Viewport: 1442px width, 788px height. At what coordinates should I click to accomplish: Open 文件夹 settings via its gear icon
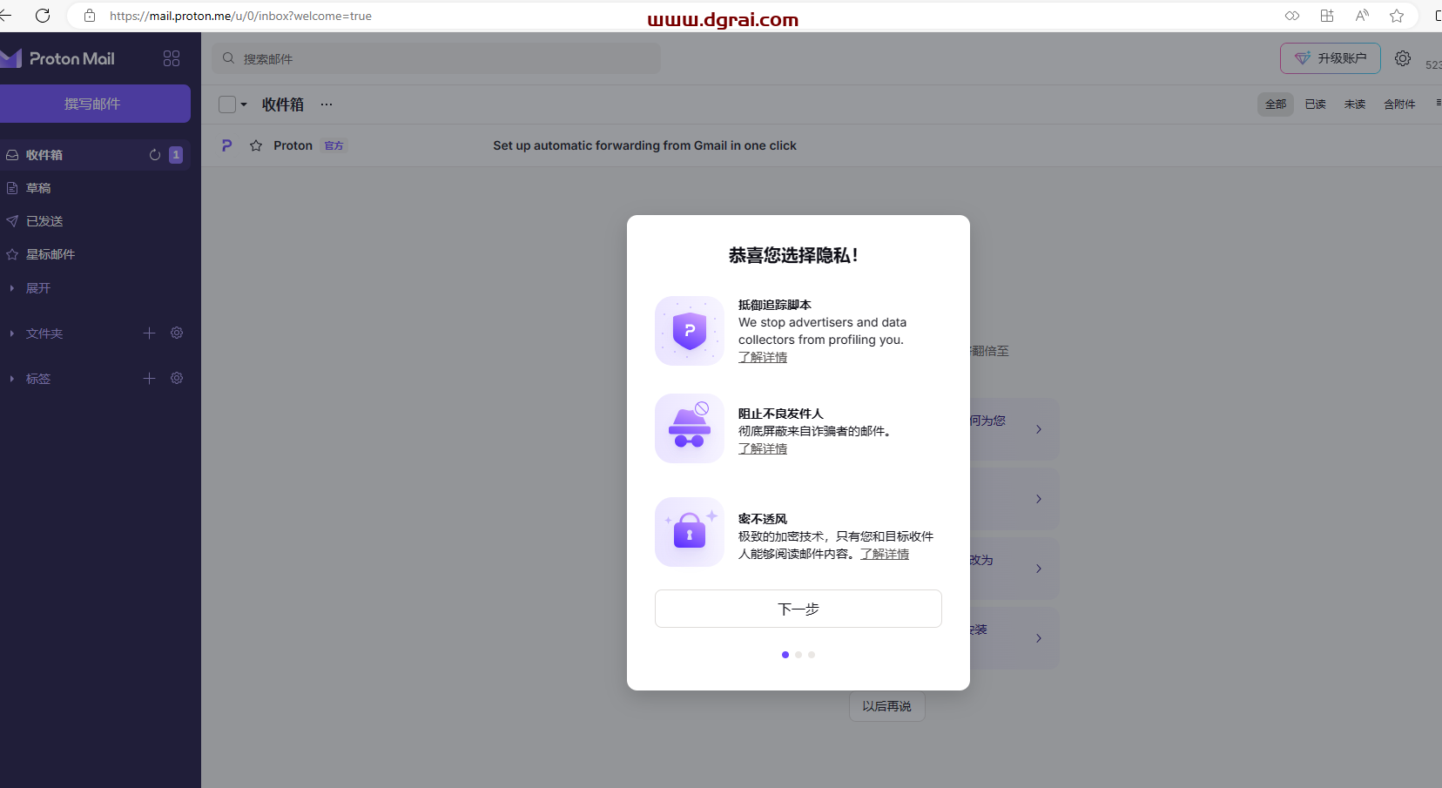click(177, 333)
